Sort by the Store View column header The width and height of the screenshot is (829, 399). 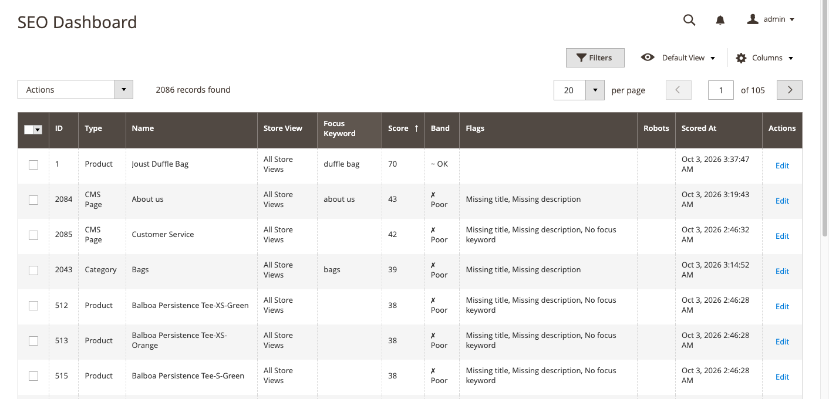pyautogui.click(x=287, y=130)
